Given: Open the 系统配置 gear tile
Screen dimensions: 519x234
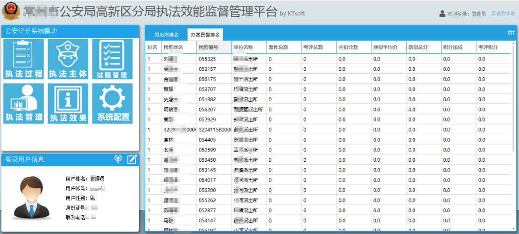Looking at the screenshot, I should tap(112, 103).
